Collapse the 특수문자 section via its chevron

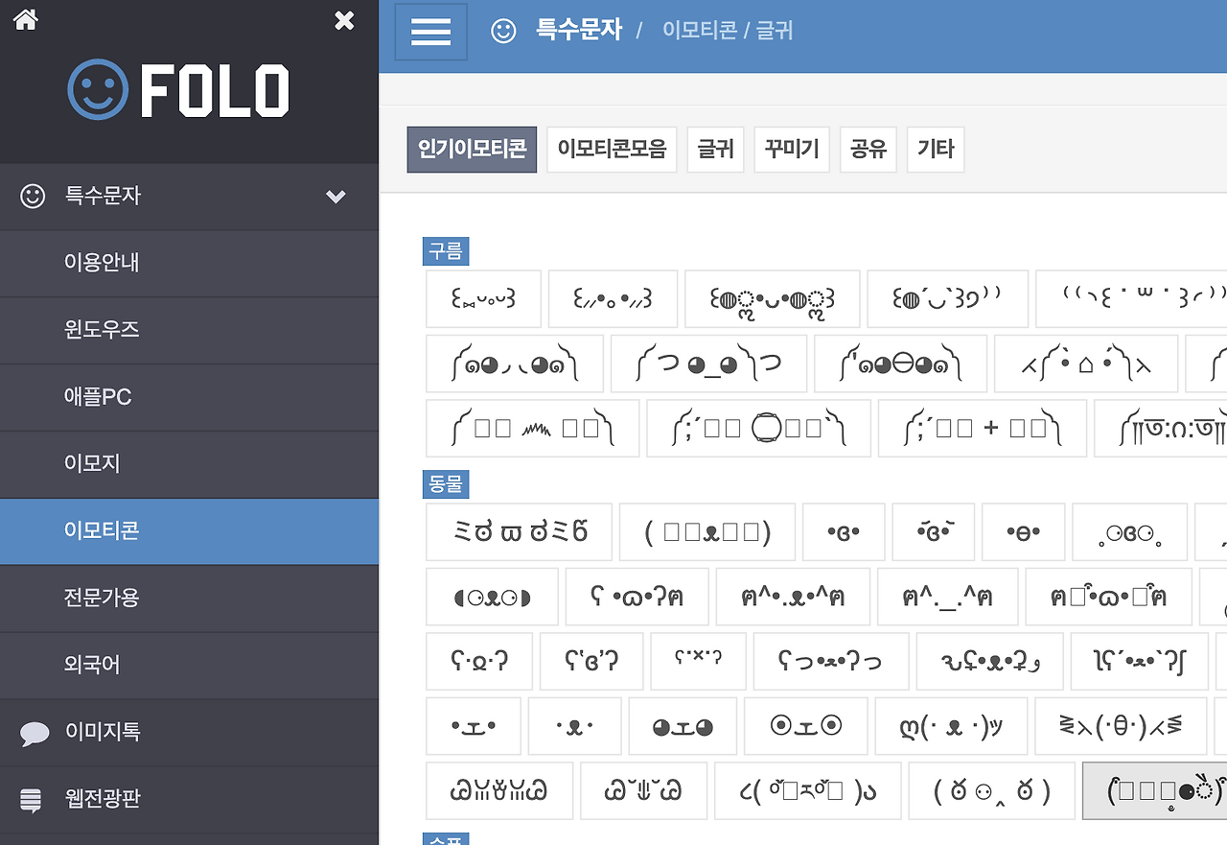pyautogui.click(x=336, y=197)
